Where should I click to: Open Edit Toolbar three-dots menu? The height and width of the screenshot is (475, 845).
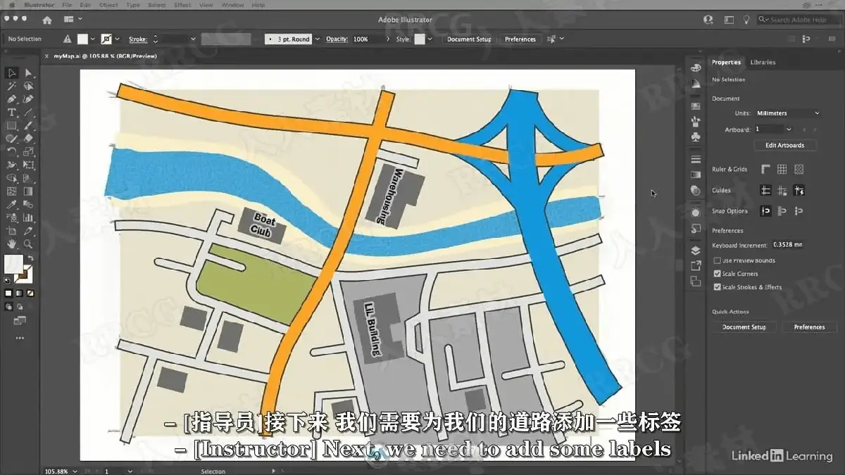[20, 338]
